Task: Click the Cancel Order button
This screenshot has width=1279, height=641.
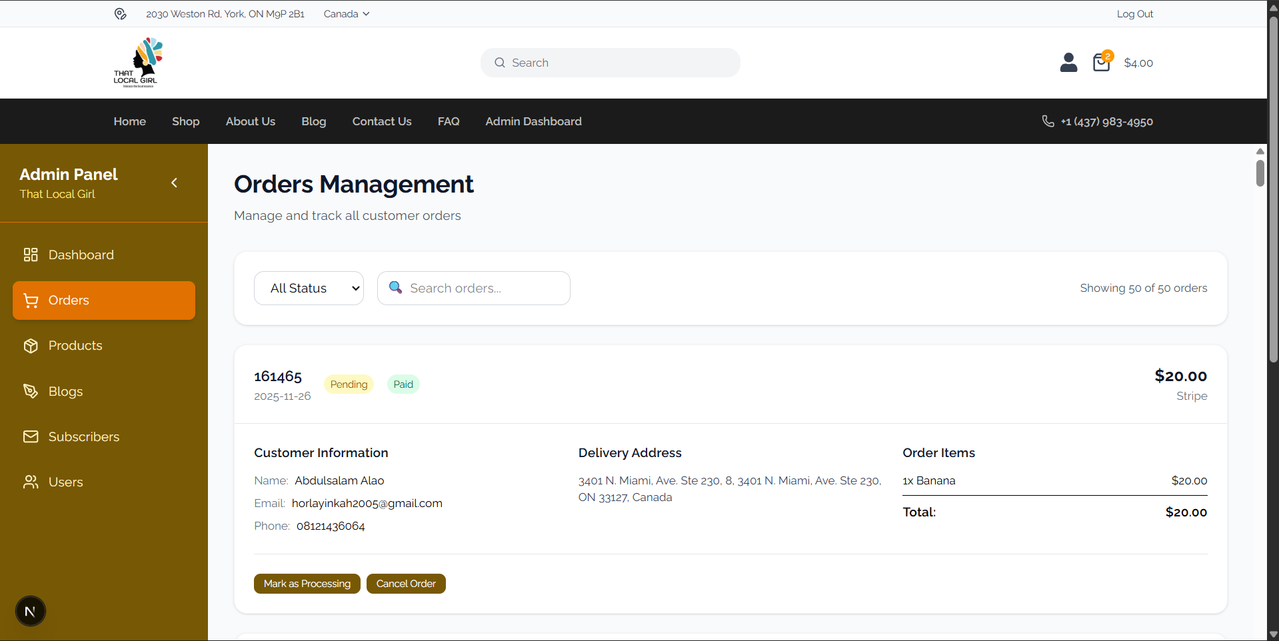Action: tap(405, 583)
